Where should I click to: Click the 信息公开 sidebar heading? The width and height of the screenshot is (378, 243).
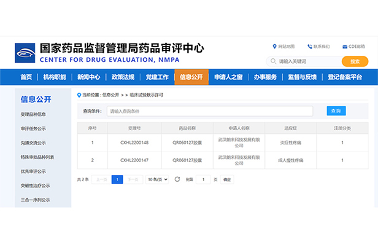[x=36, y=99]
